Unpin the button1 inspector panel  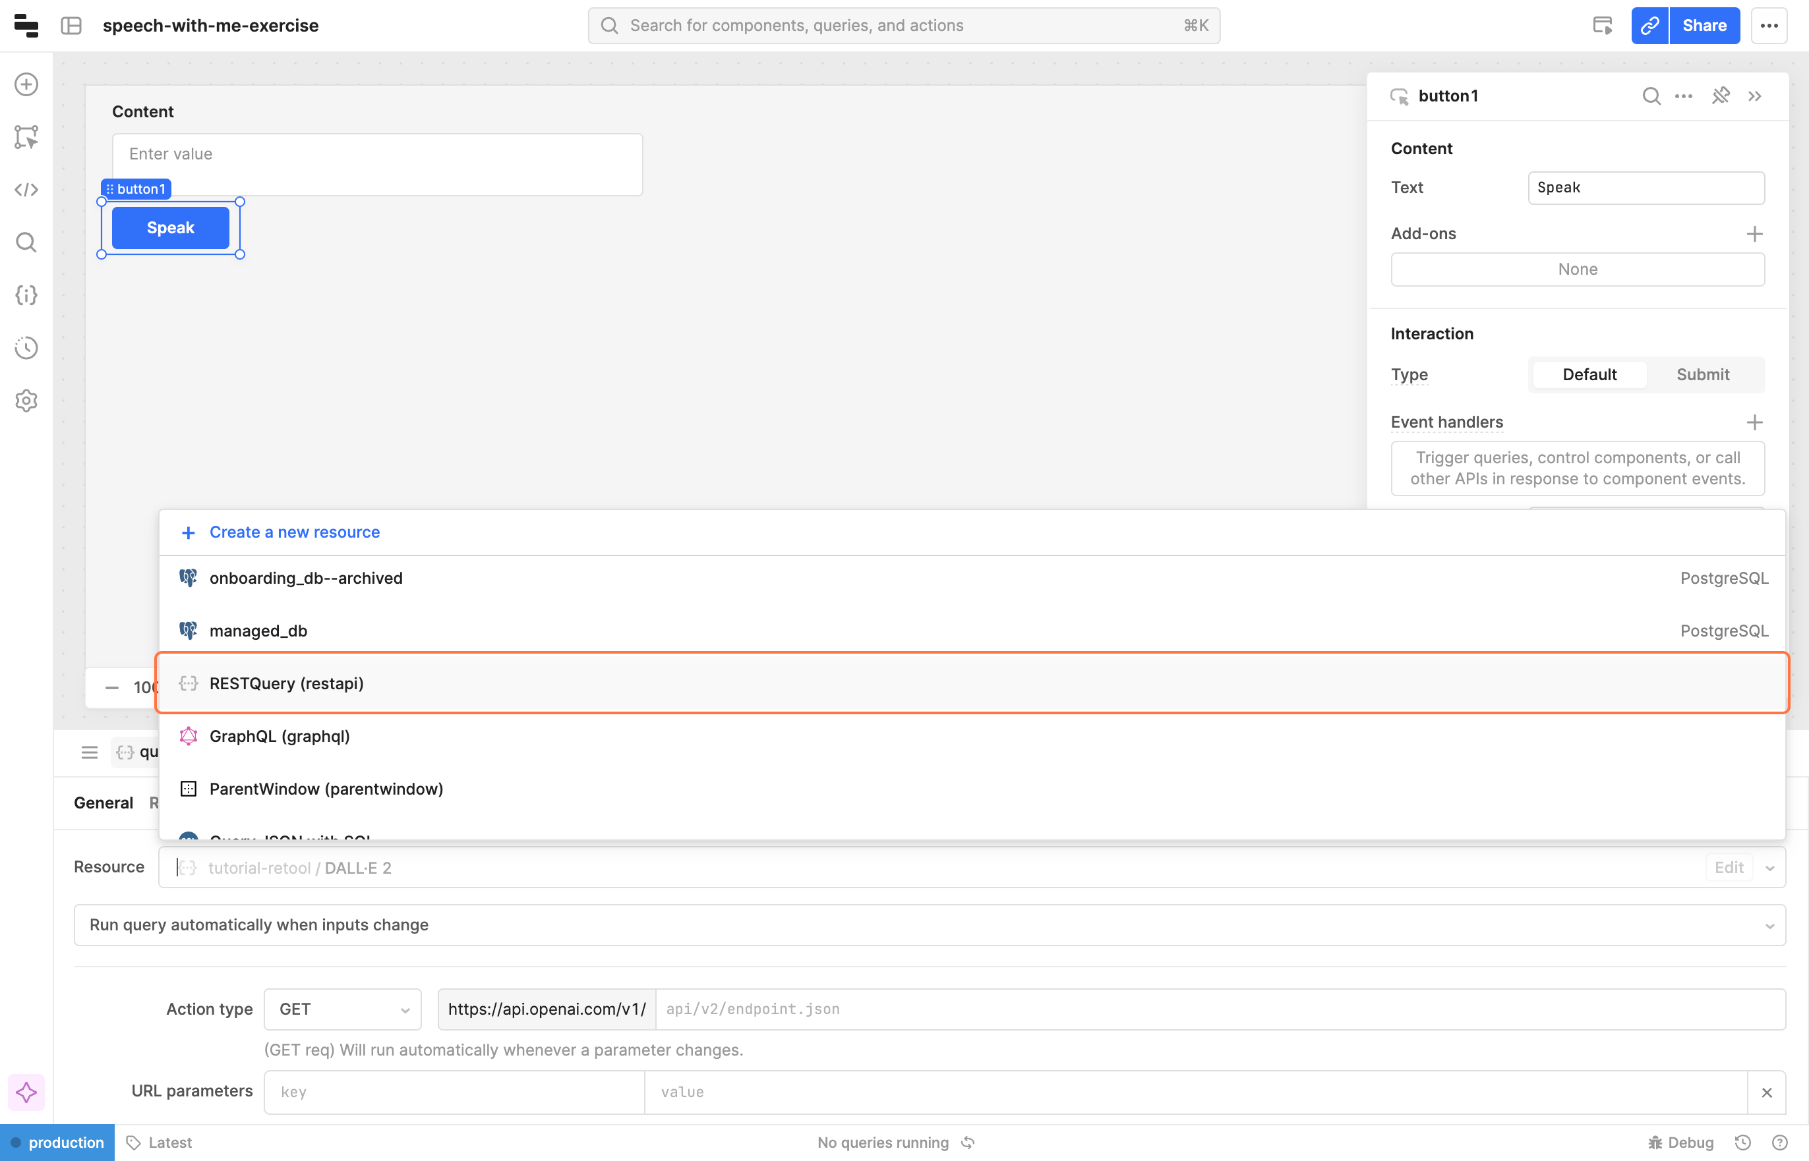1721,96
